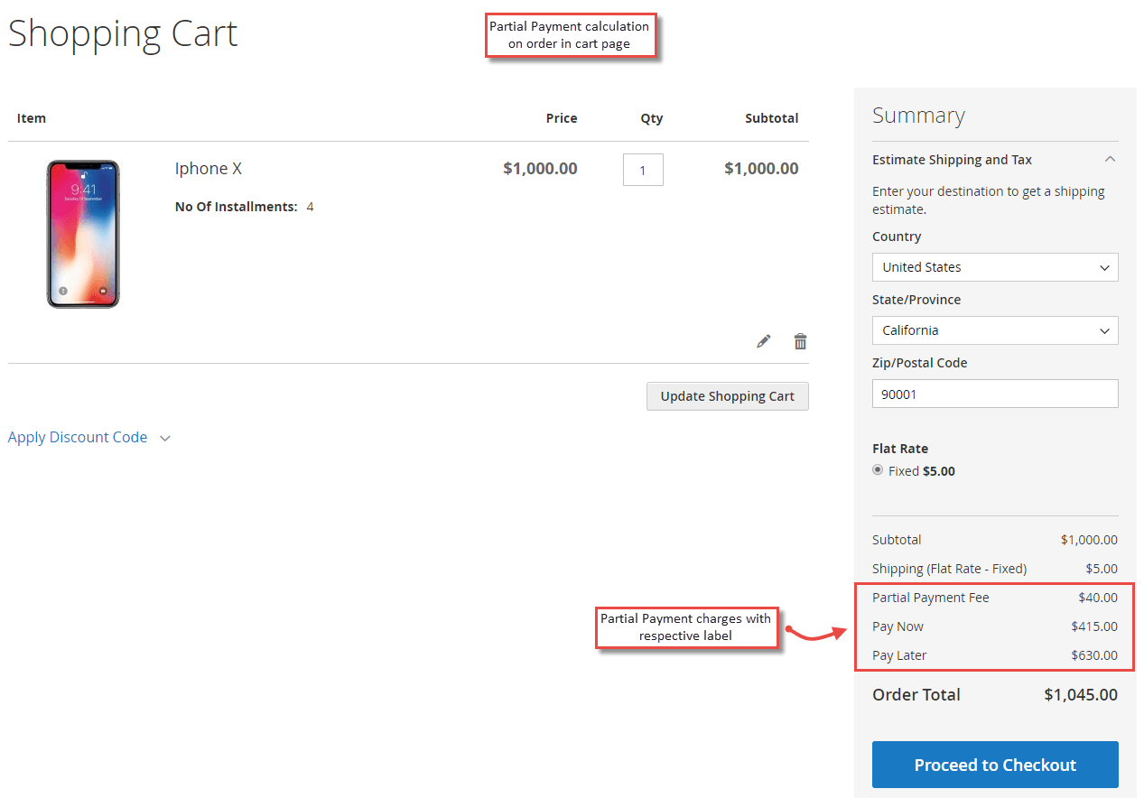This screenshot has width=1144, height=798.
Task: Click the Pay Now amount $415.00
Action: point(1094,626)
